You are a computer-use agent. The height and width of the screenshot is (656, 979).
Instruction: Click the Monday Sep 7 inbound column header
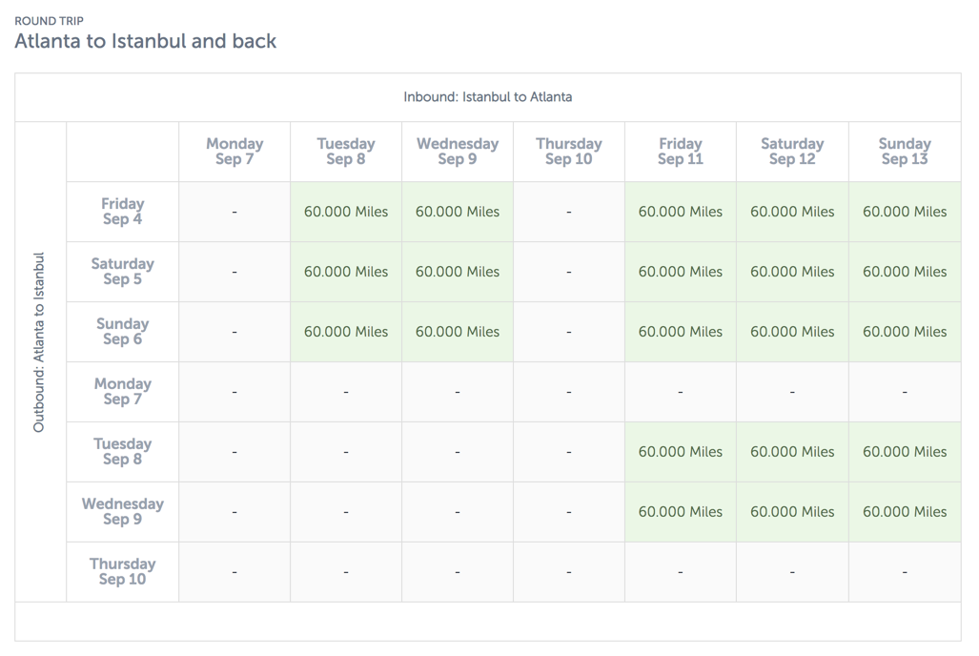pos(235,152)
